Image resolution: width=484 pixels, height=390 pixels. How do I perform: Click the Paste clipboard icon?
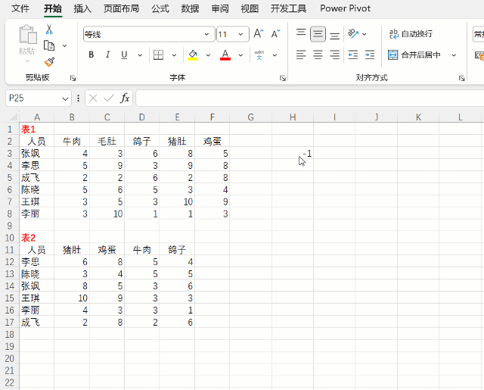27,34
